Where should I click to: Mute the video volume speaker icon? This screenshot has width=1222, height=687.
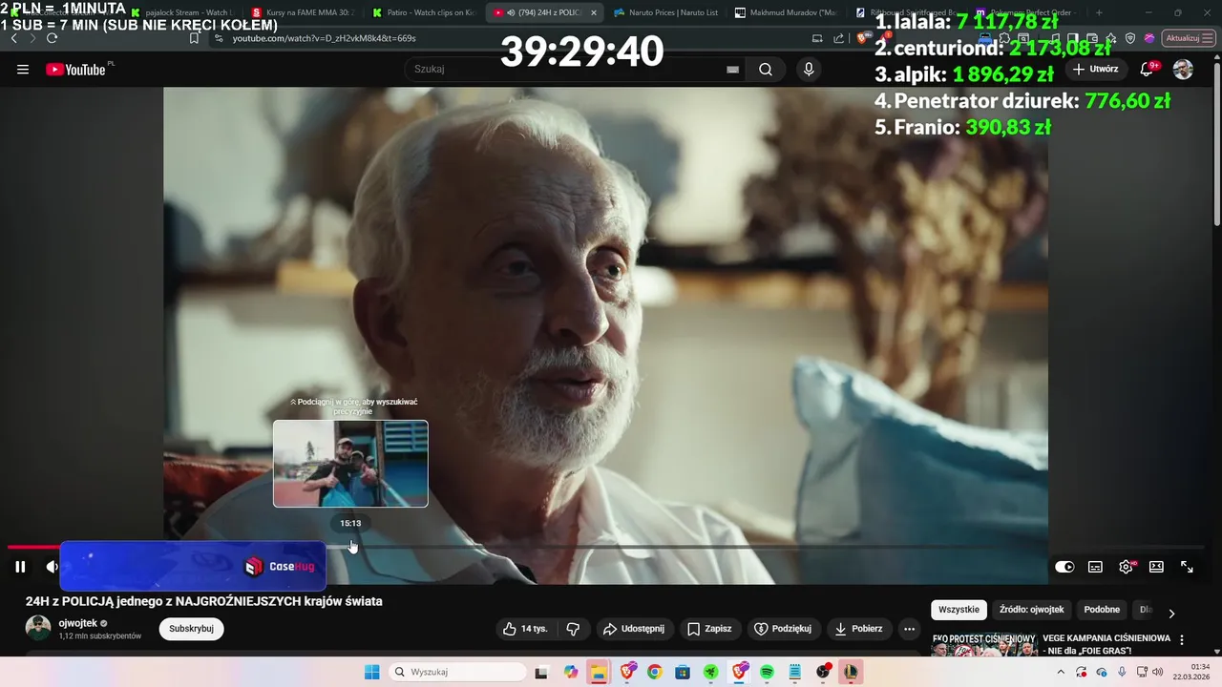(x=52, y=567)
